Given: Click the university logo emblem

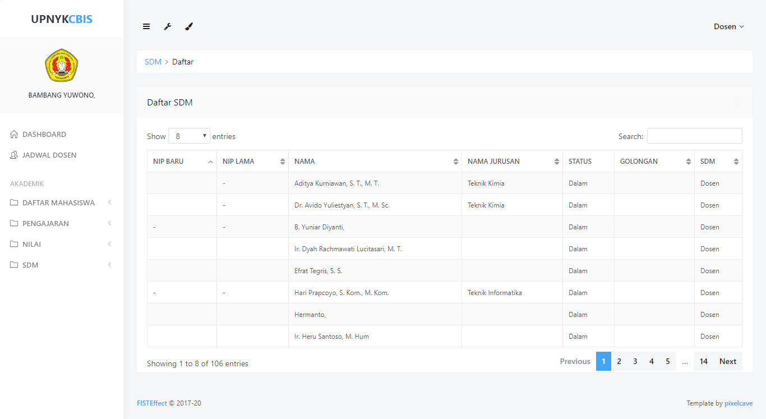Looking at the screenshot, I should click(62, 66).
